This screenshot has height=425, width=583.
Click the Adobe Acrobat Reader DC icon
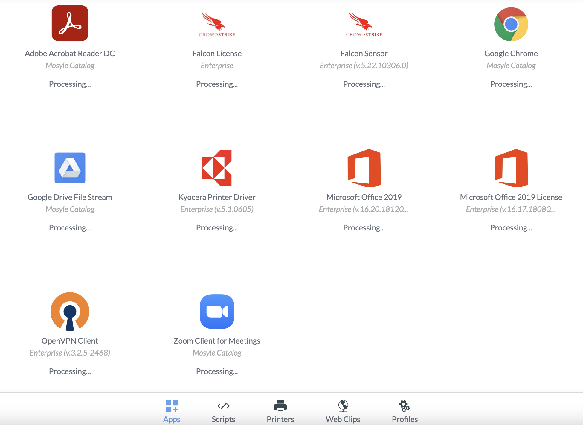point(70,23)
